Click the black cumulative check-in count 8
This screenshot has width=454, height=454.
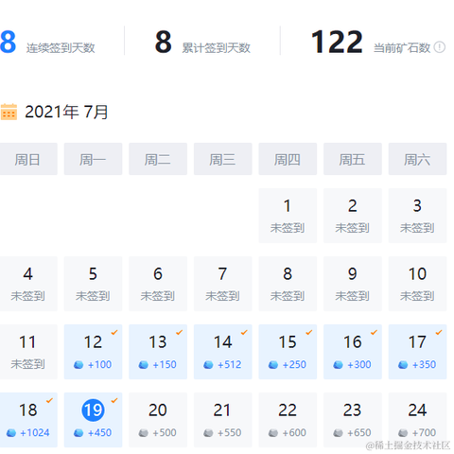[164, 42]
